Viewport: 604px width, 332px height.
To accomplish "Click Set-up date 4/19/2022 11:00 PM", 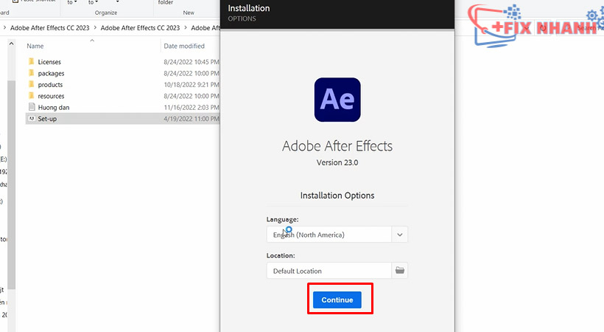I will point(191,119).
